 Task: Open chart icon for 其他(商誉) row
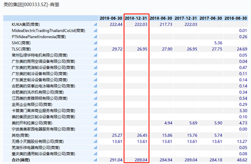pos(96,135)
